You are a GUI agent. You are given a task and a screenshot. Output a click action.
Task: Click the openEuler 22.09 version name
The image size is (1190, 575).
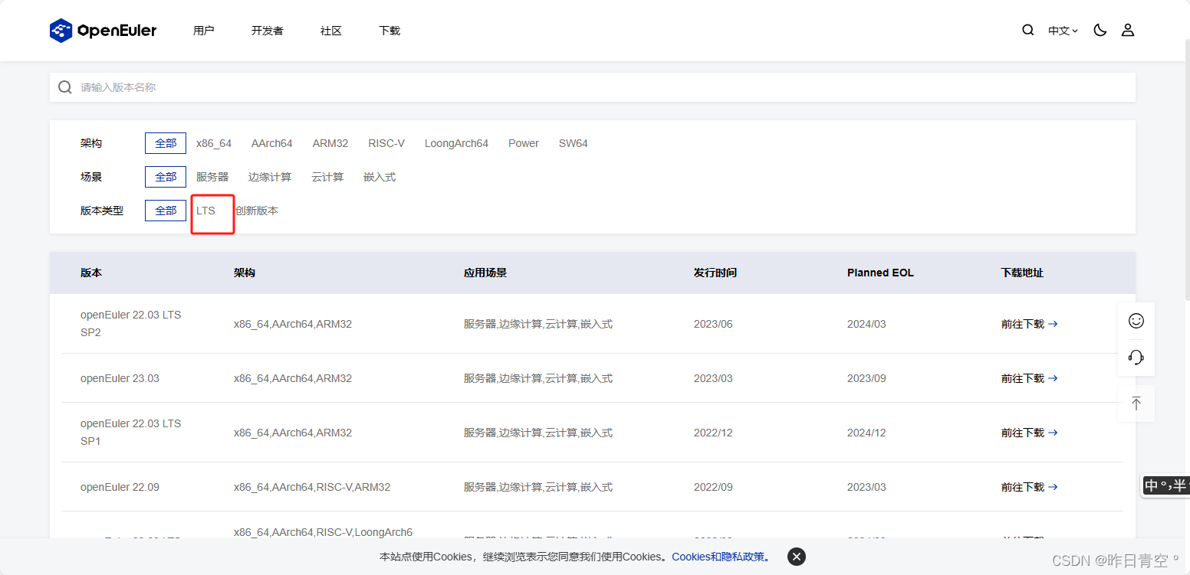tap(120, 487)
